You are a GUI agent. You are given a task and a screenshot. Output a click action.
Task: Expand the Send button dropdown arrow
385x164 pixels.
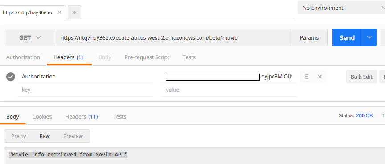[369, 37]
